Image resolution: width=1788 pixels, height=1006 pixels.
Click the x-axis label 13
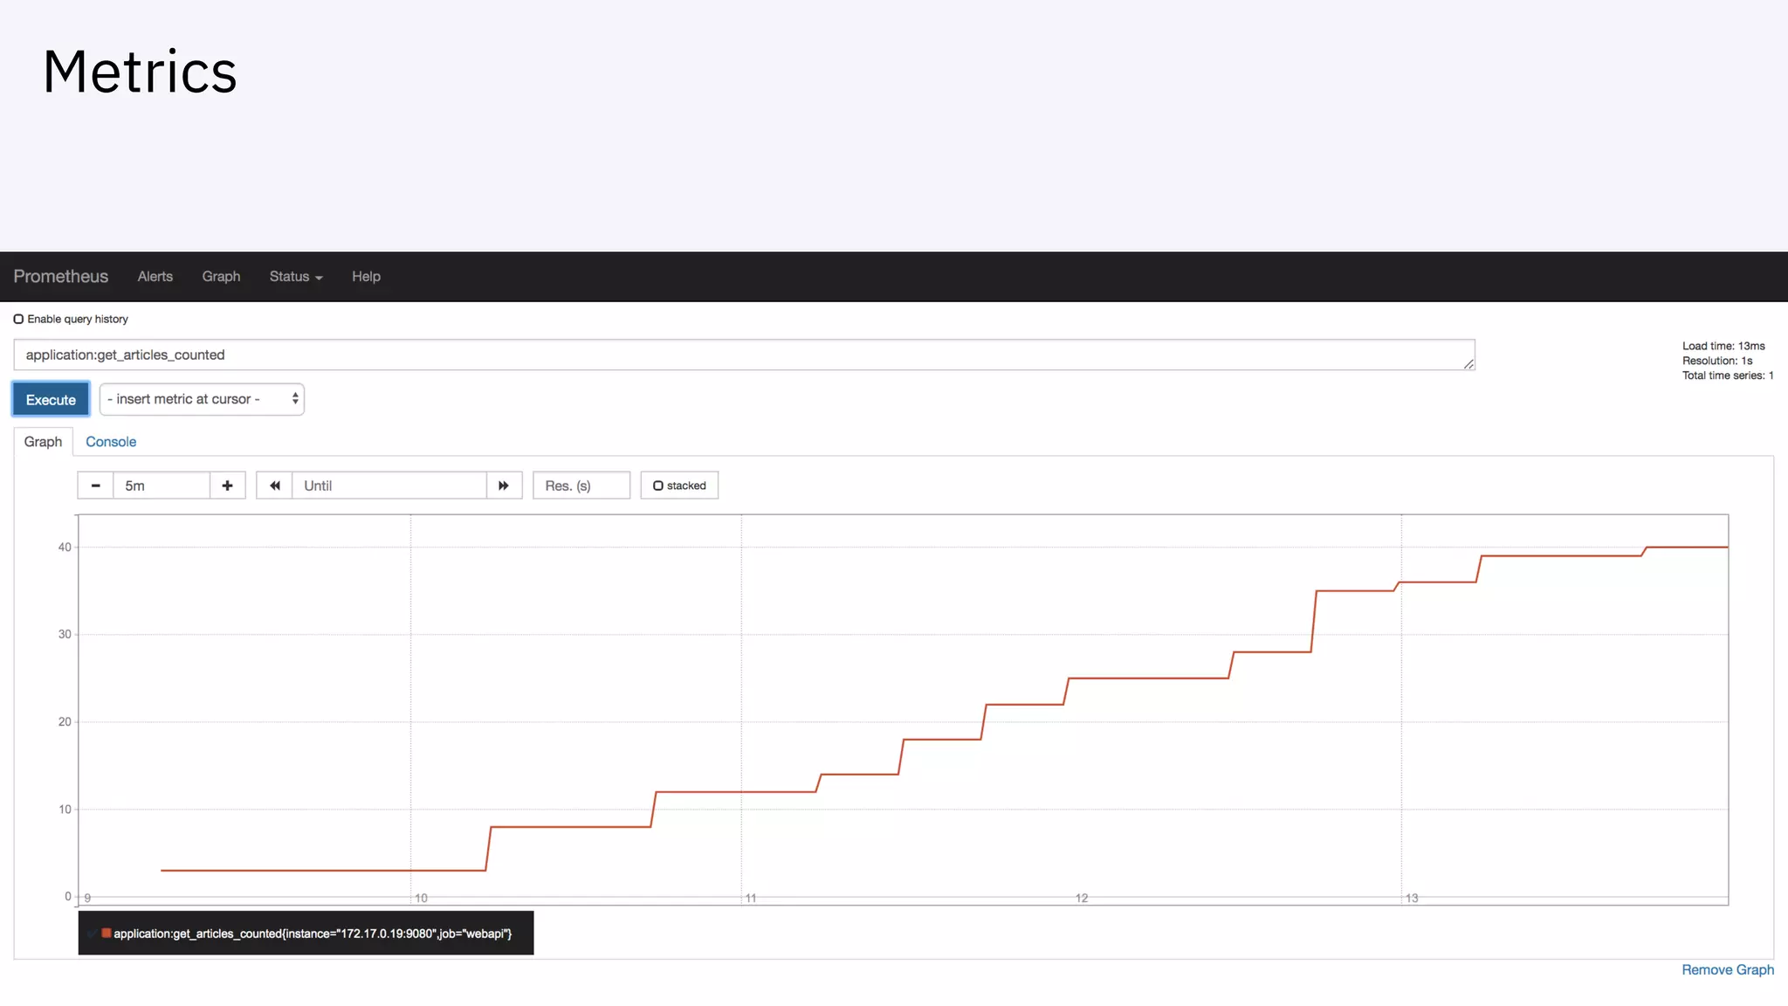coord(1412,898)
